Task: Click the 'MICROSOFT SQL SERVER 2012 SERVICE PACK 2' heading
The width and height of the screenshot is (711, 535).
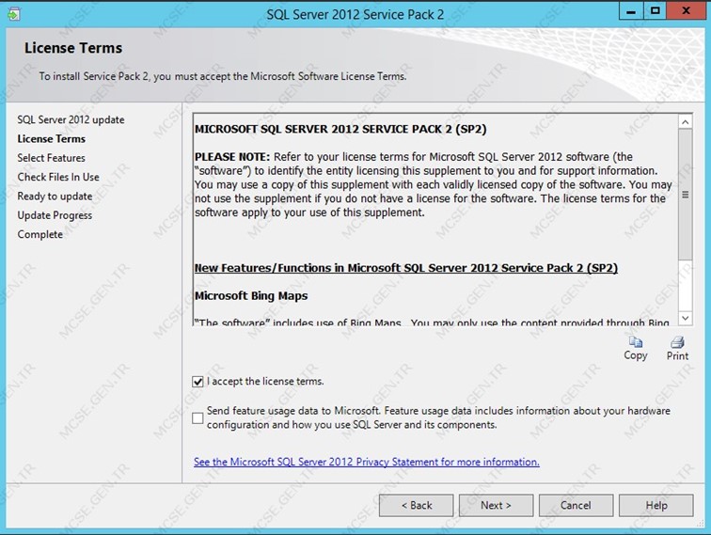Action: (x=340, y=129)
